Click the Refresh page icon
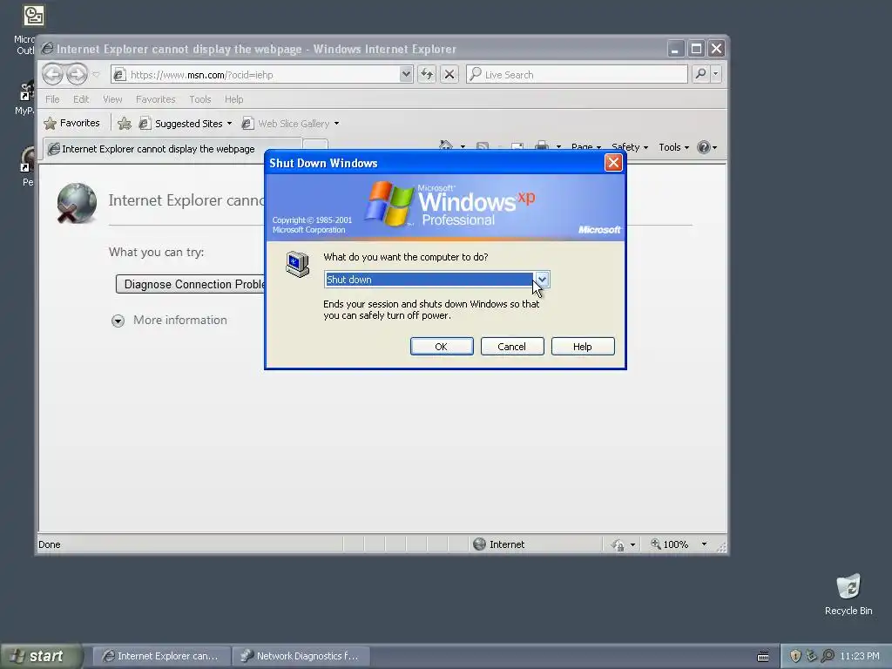892x669 pixels. [x=427, y=75]
